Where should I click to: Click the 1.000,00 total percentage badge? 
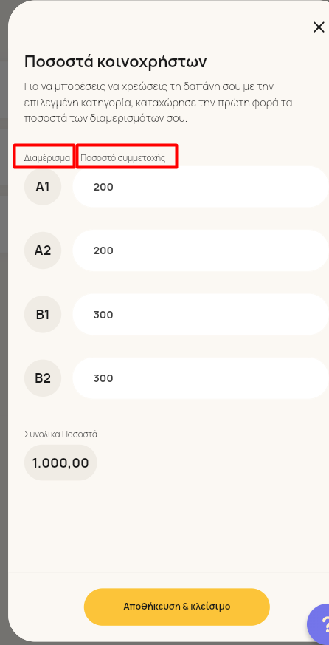(60, 463)
